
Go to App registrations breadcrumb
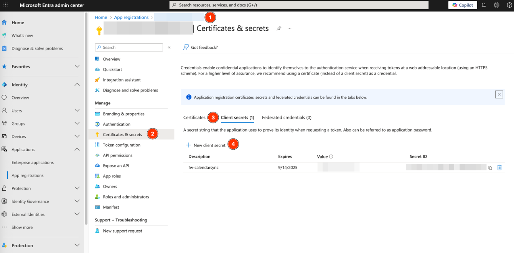point(131,17)
